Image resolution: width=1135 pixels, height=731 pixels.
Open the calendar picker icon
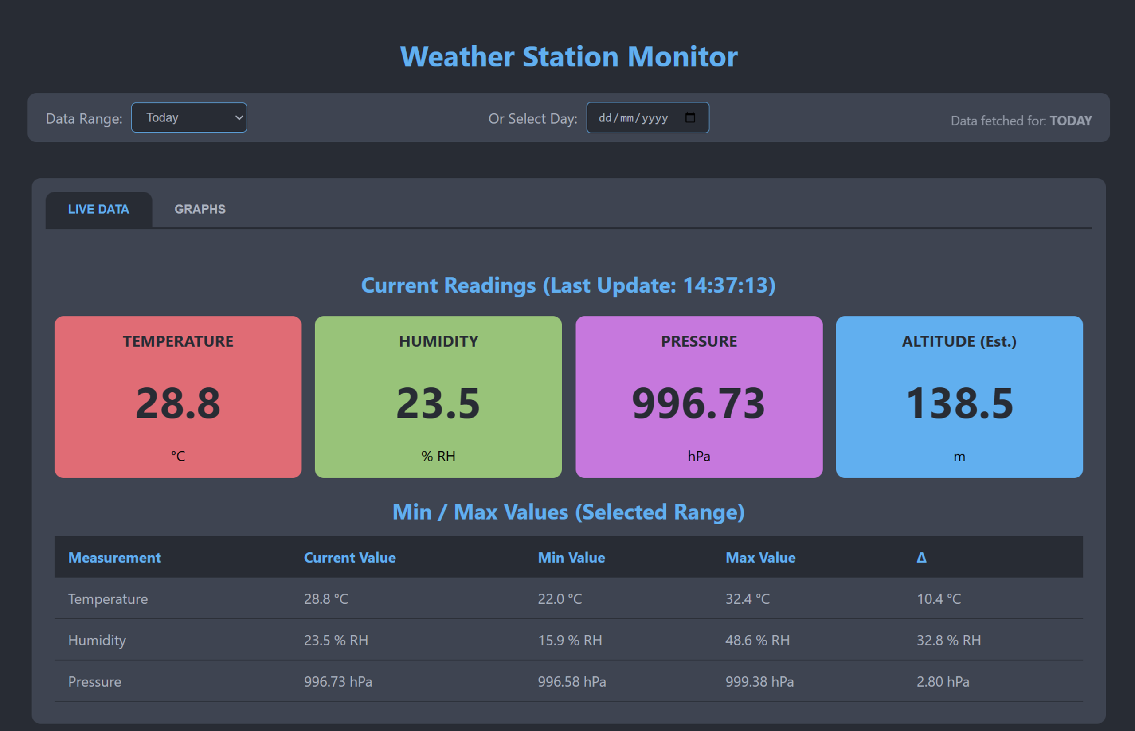click(690, 117)
